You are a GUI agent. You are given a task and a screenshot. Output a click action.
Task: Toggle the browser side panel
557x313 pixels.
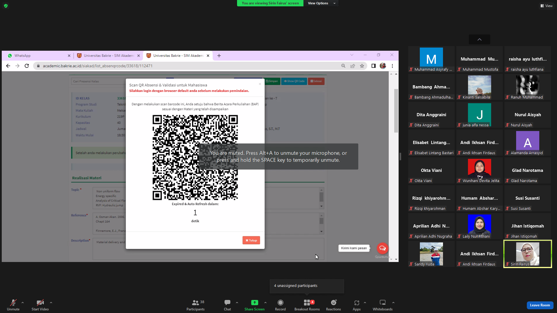click(374, 66)
